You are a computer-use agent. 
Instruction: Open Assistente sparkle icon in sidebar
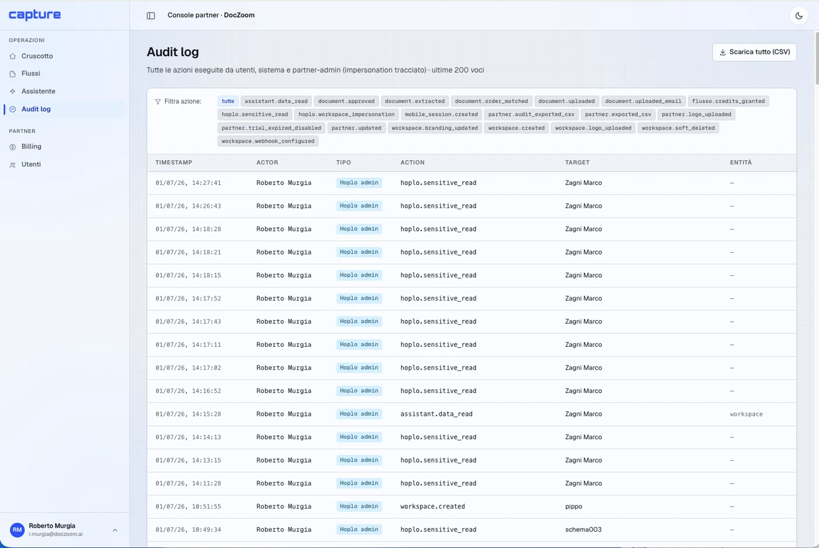(13, 91)
